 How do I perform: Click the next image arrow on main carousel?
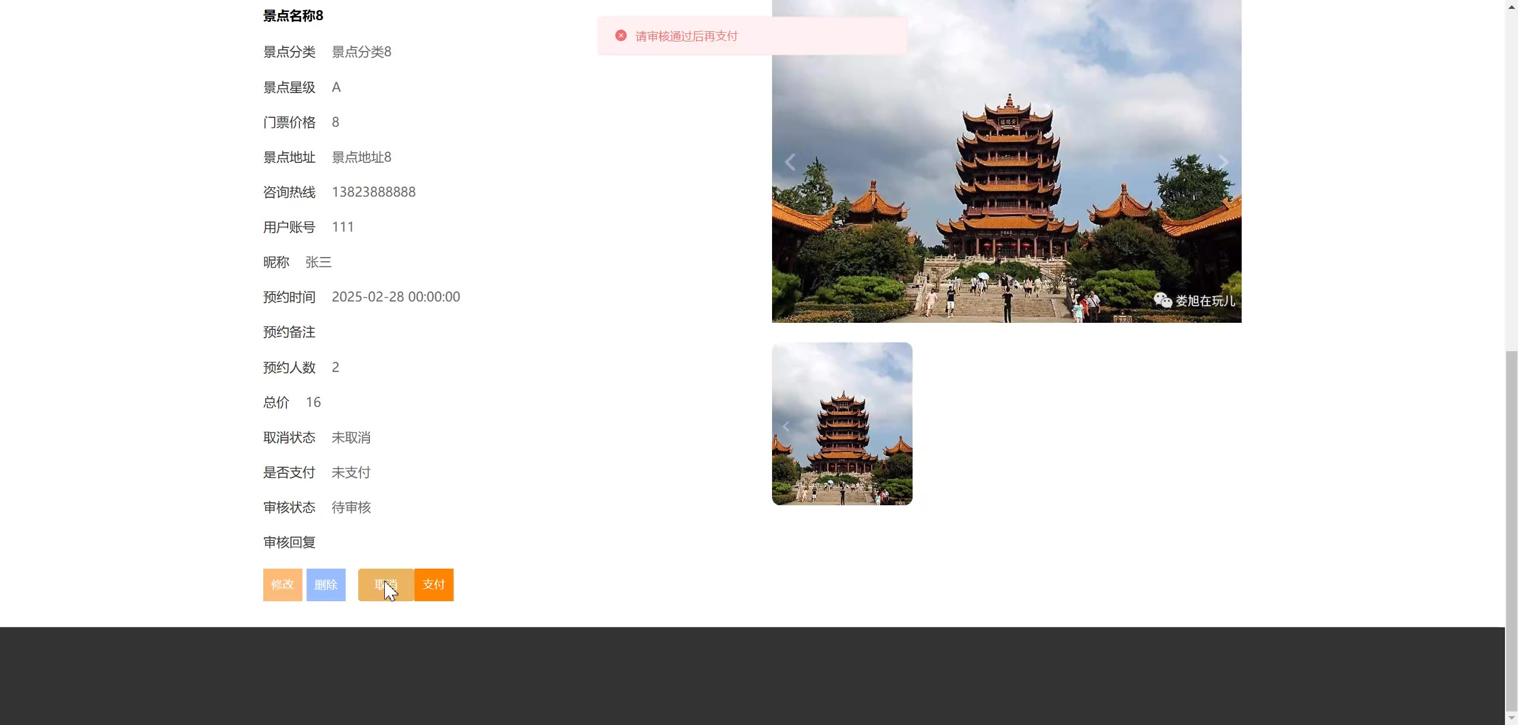(1223, 162)
